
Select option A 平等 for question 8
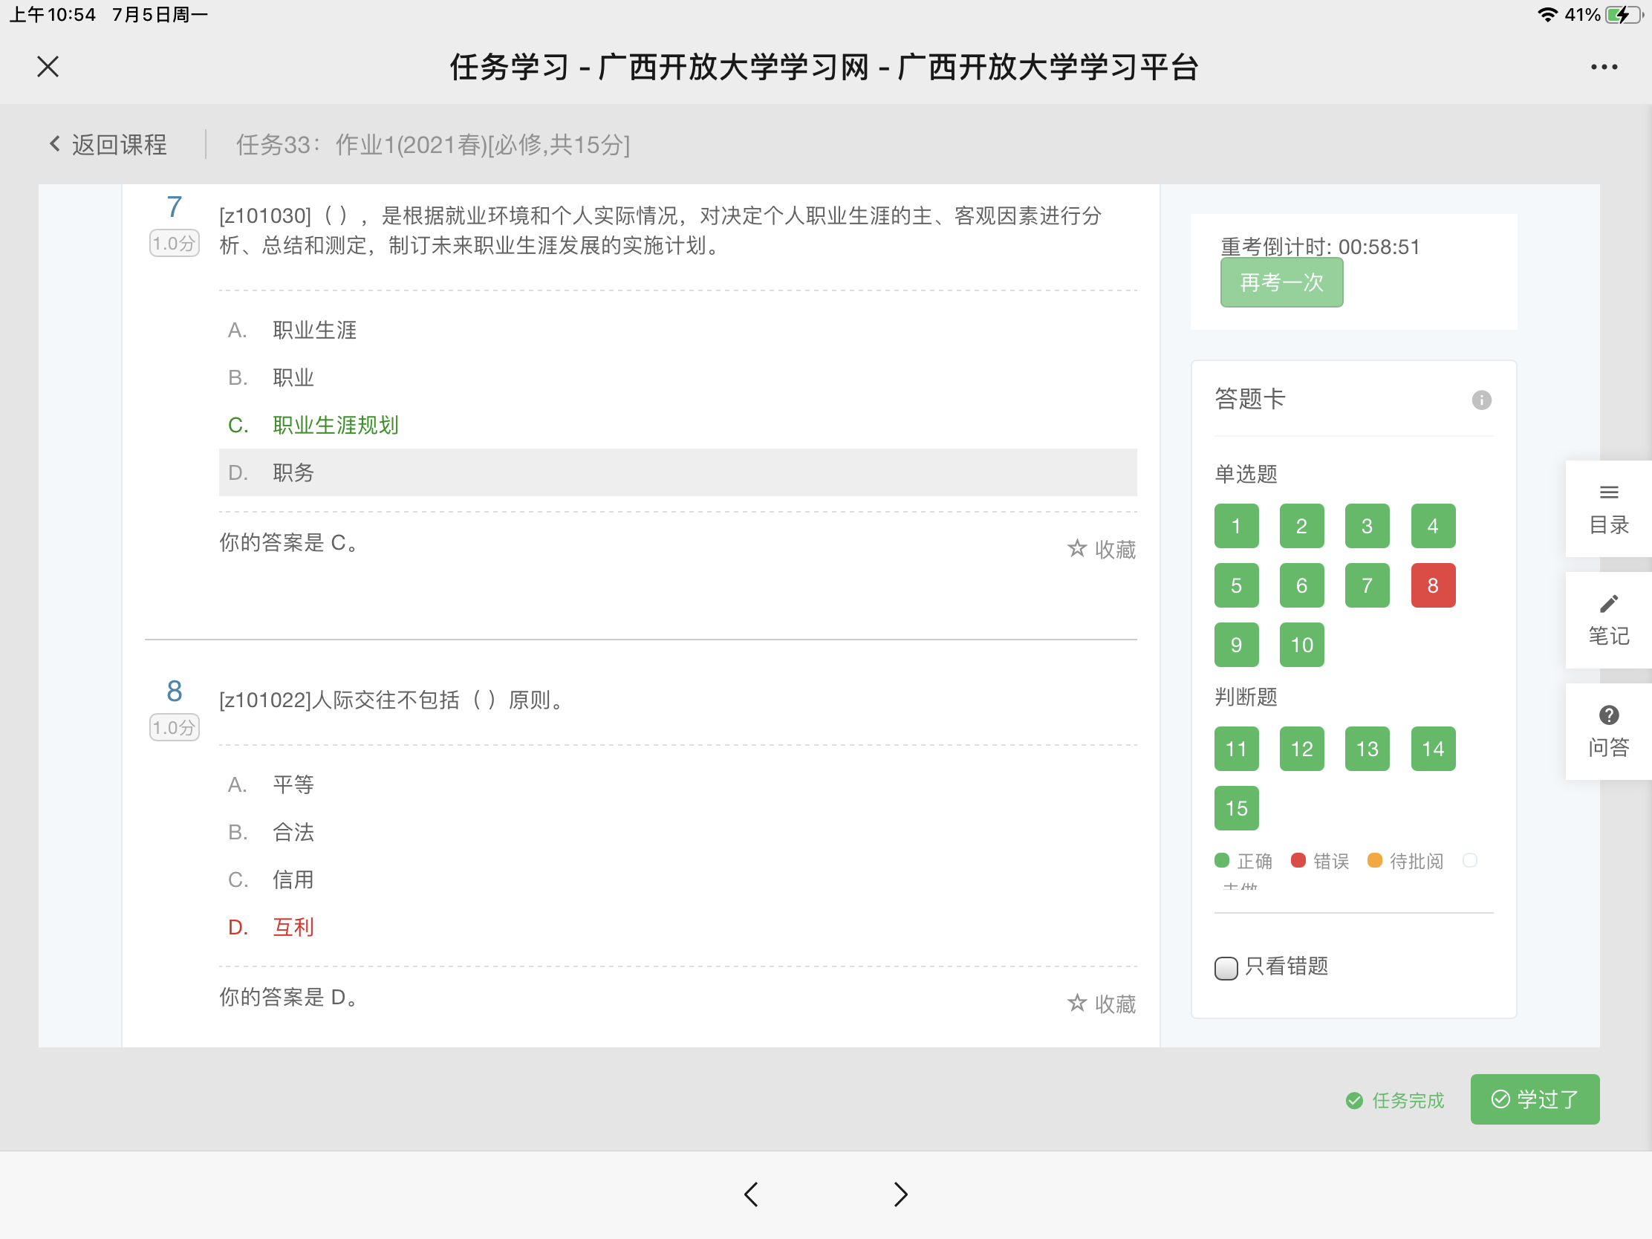click(292, 784)
